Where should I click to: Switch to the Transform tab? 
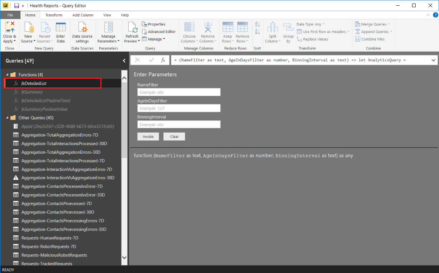point(54,15)
